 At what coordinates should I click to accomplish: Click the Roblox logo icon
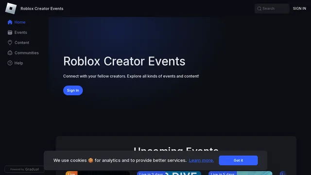11,8
